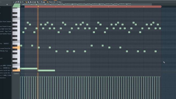The image size is (176, 99).
Task: Click the second long bass note under playhead
Action: (x=46, y=70)
